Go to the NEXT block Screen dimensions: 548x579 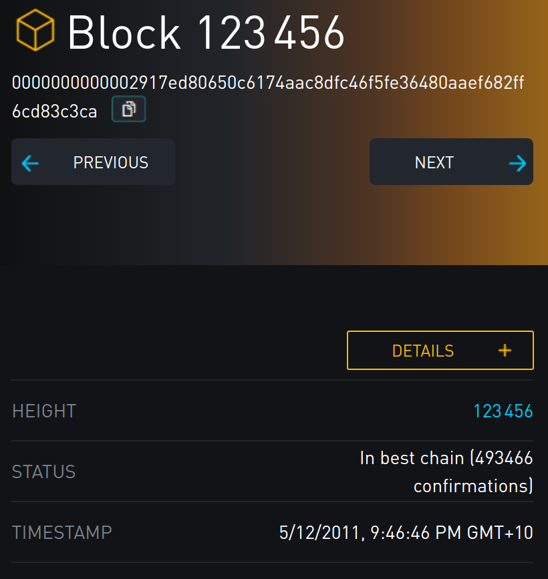coord(451,162)
